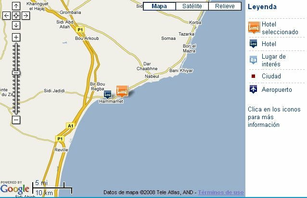The image size is (307, 198).
Task: Pan the map left with arrow button
Action: click(6, 16)
